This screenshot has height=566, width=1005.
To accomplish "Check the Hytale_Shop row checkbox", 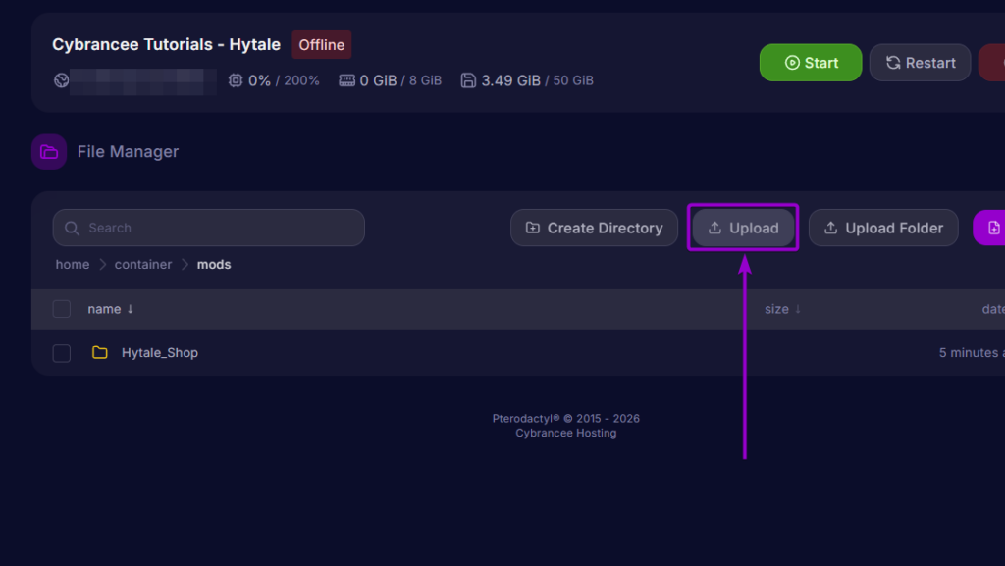I will (x=62, y=353).
